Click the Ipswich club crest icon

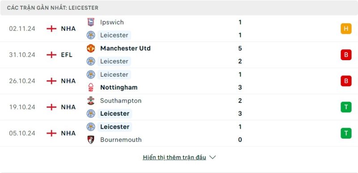tap(91, 22)
